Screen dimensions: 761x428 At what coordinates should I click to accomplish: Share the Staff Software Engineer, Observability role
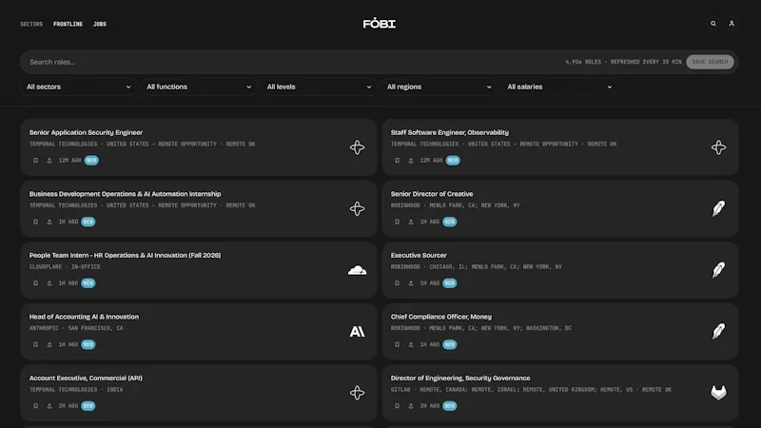click(x=411, y=160)
